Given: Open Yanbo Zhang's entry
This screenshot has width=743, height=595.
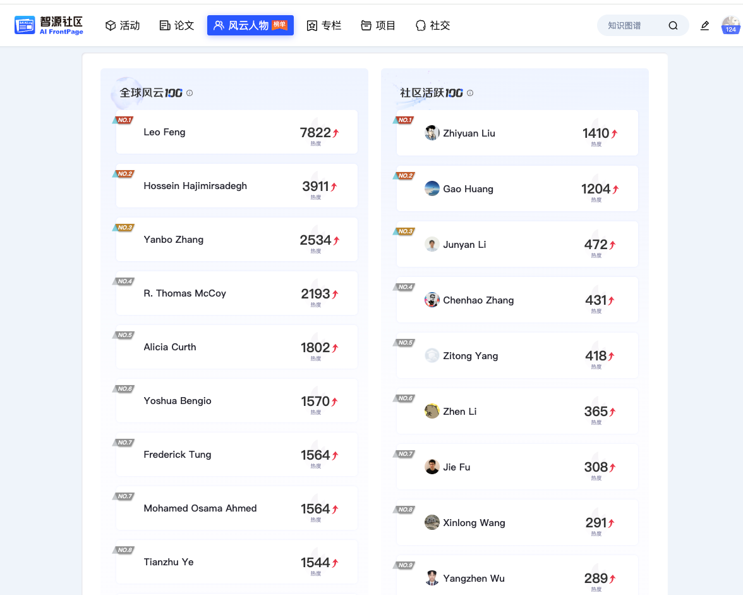Looking at the screenshot, I should point(236,240).
